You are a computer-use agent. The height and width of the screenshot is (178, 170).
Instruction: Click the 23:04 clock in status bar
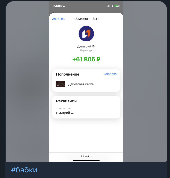[x=58, y=6]
